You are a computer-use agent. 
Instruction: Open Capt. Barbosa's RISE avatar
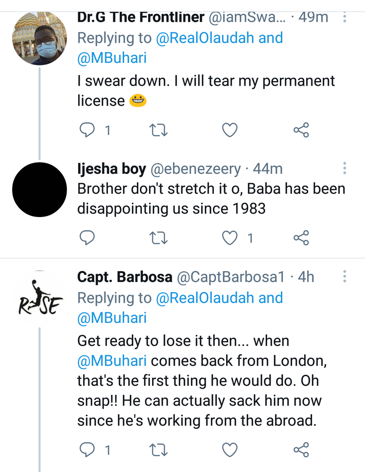40,298
